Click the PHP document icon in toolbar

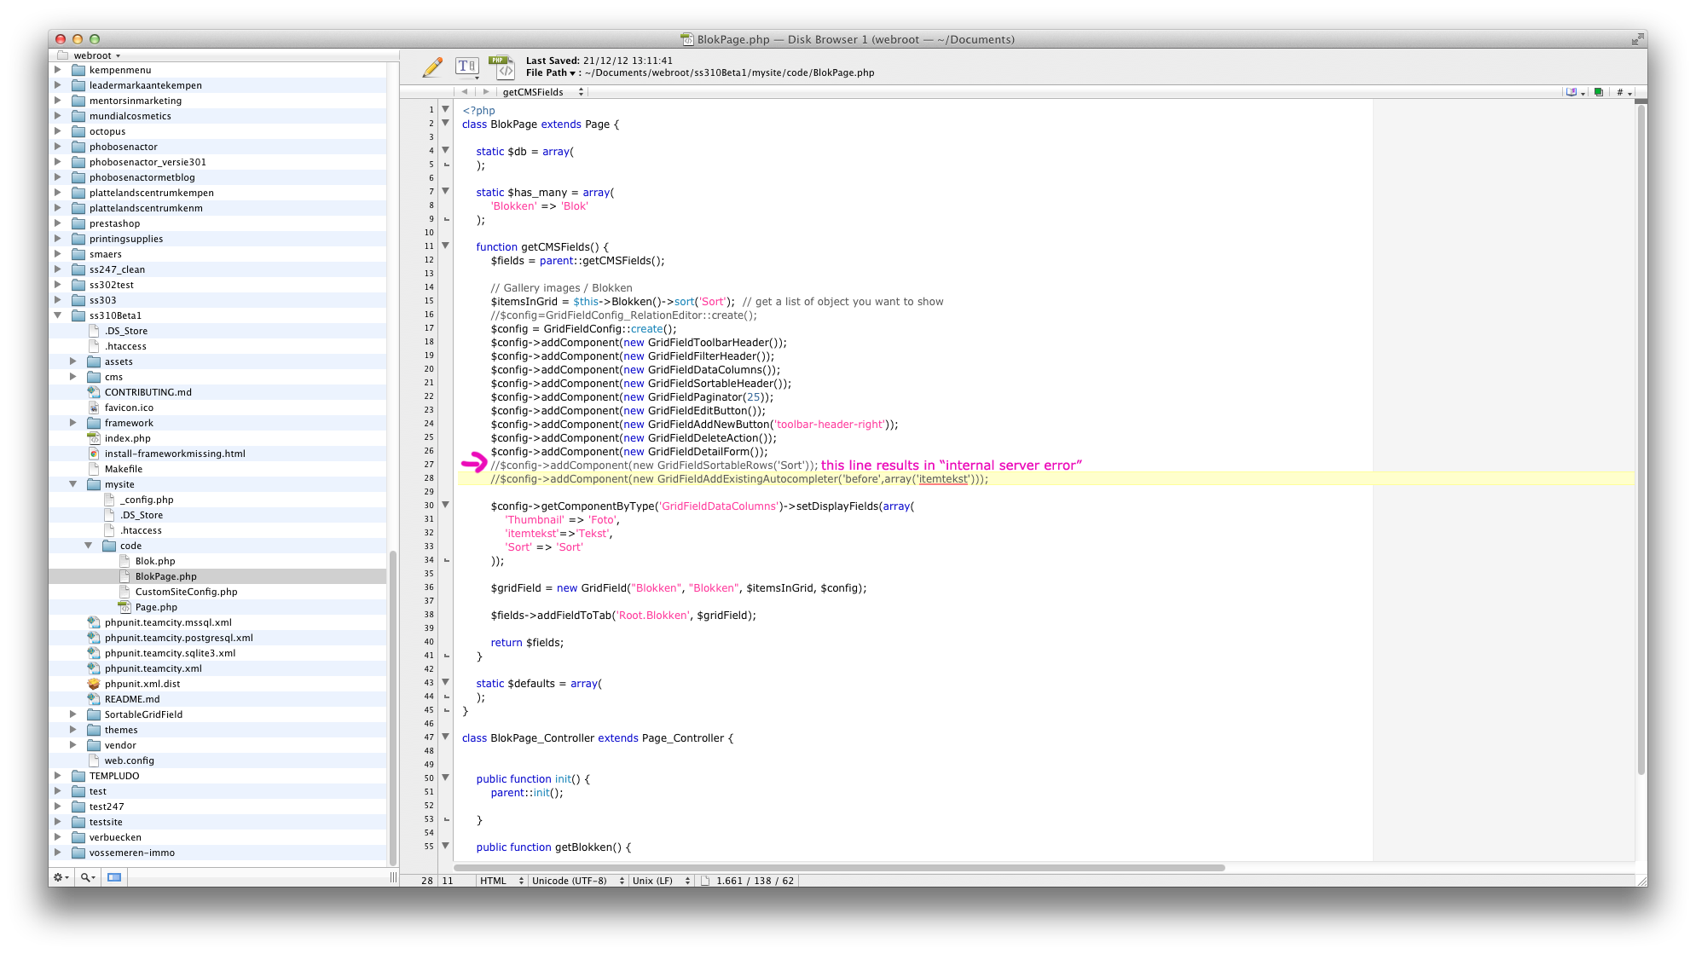click(x=502, y=66)
